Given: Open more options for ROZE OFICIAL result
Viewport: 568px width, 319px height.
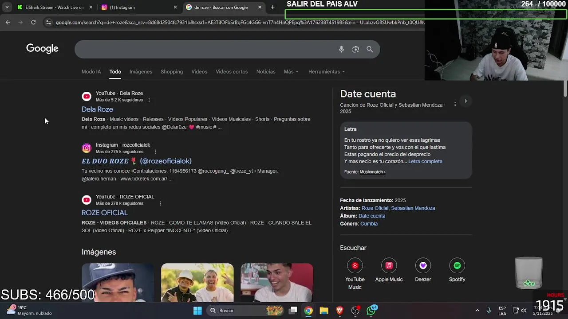Looking at the screenshot, I should [x=160, y=203].
